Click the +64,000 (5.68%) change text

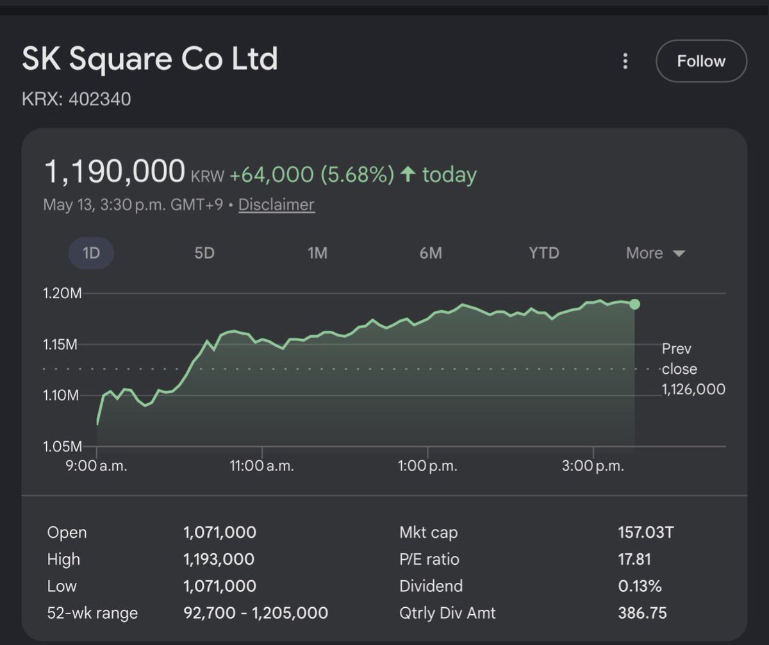311,174
